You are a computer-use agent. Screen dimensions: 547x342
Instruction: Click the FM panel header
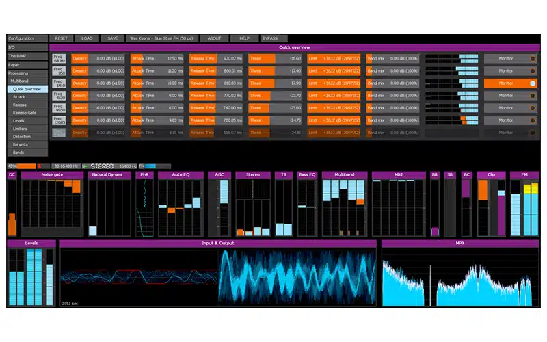(524, 175)
